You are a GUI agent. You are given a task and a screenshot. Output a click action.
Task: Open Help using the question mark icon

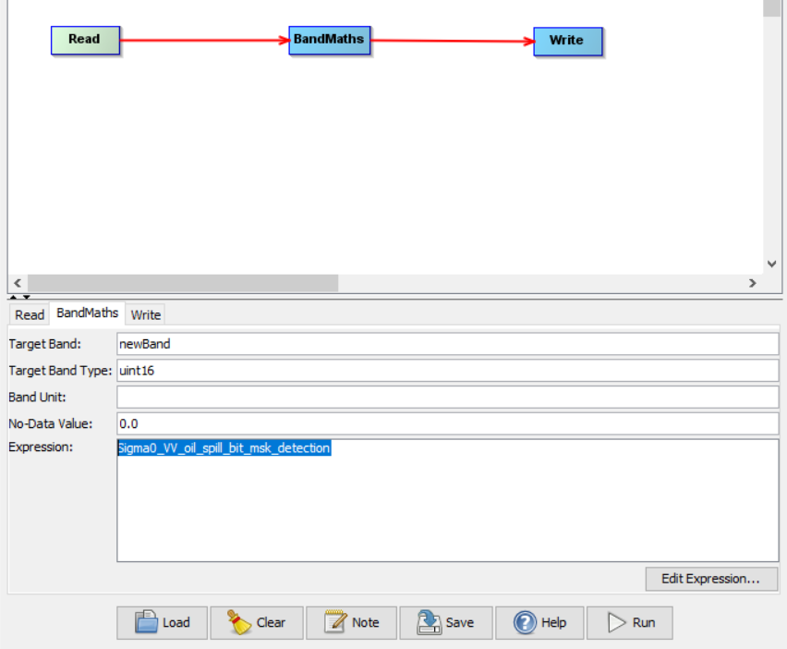[x=539, y=622]
